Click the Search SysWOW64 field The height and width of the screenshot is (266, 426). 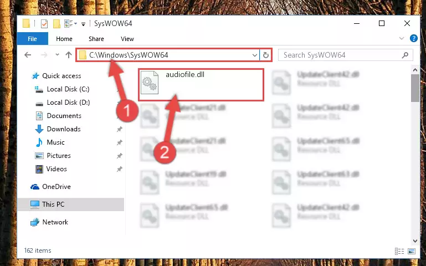click(346, 55)
